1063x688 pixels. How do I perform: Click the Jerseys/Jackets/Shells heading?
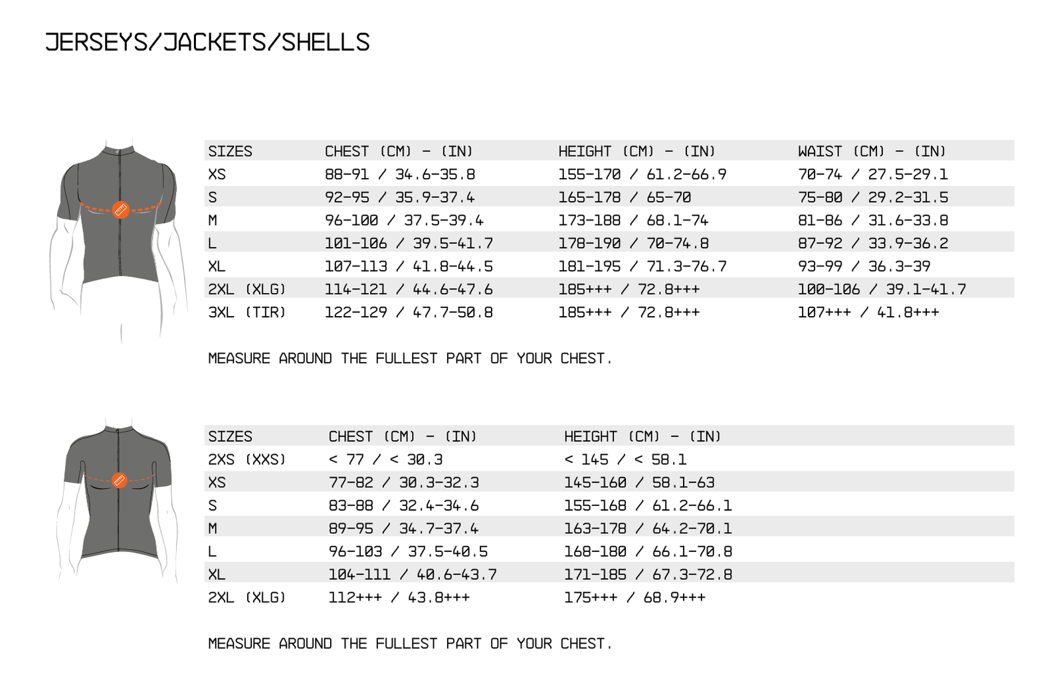point(207,43)
